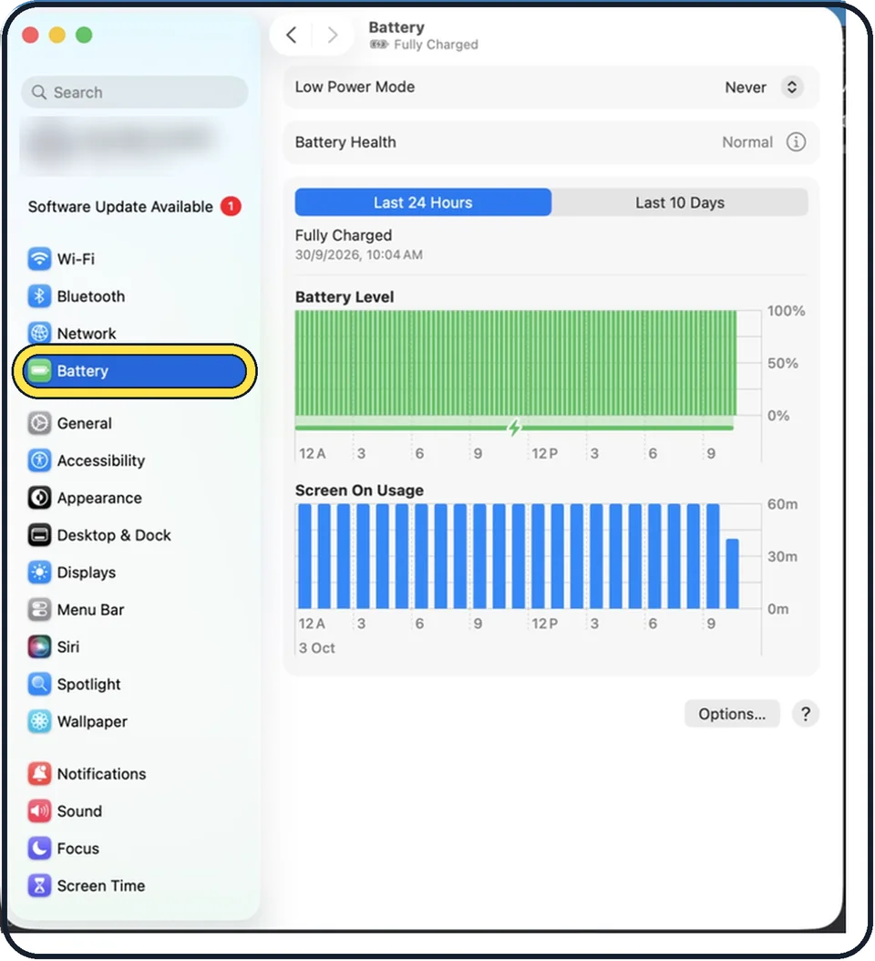The image size is (875, 961).
Task: Go back with the left chevron
Action: point(292,35)
